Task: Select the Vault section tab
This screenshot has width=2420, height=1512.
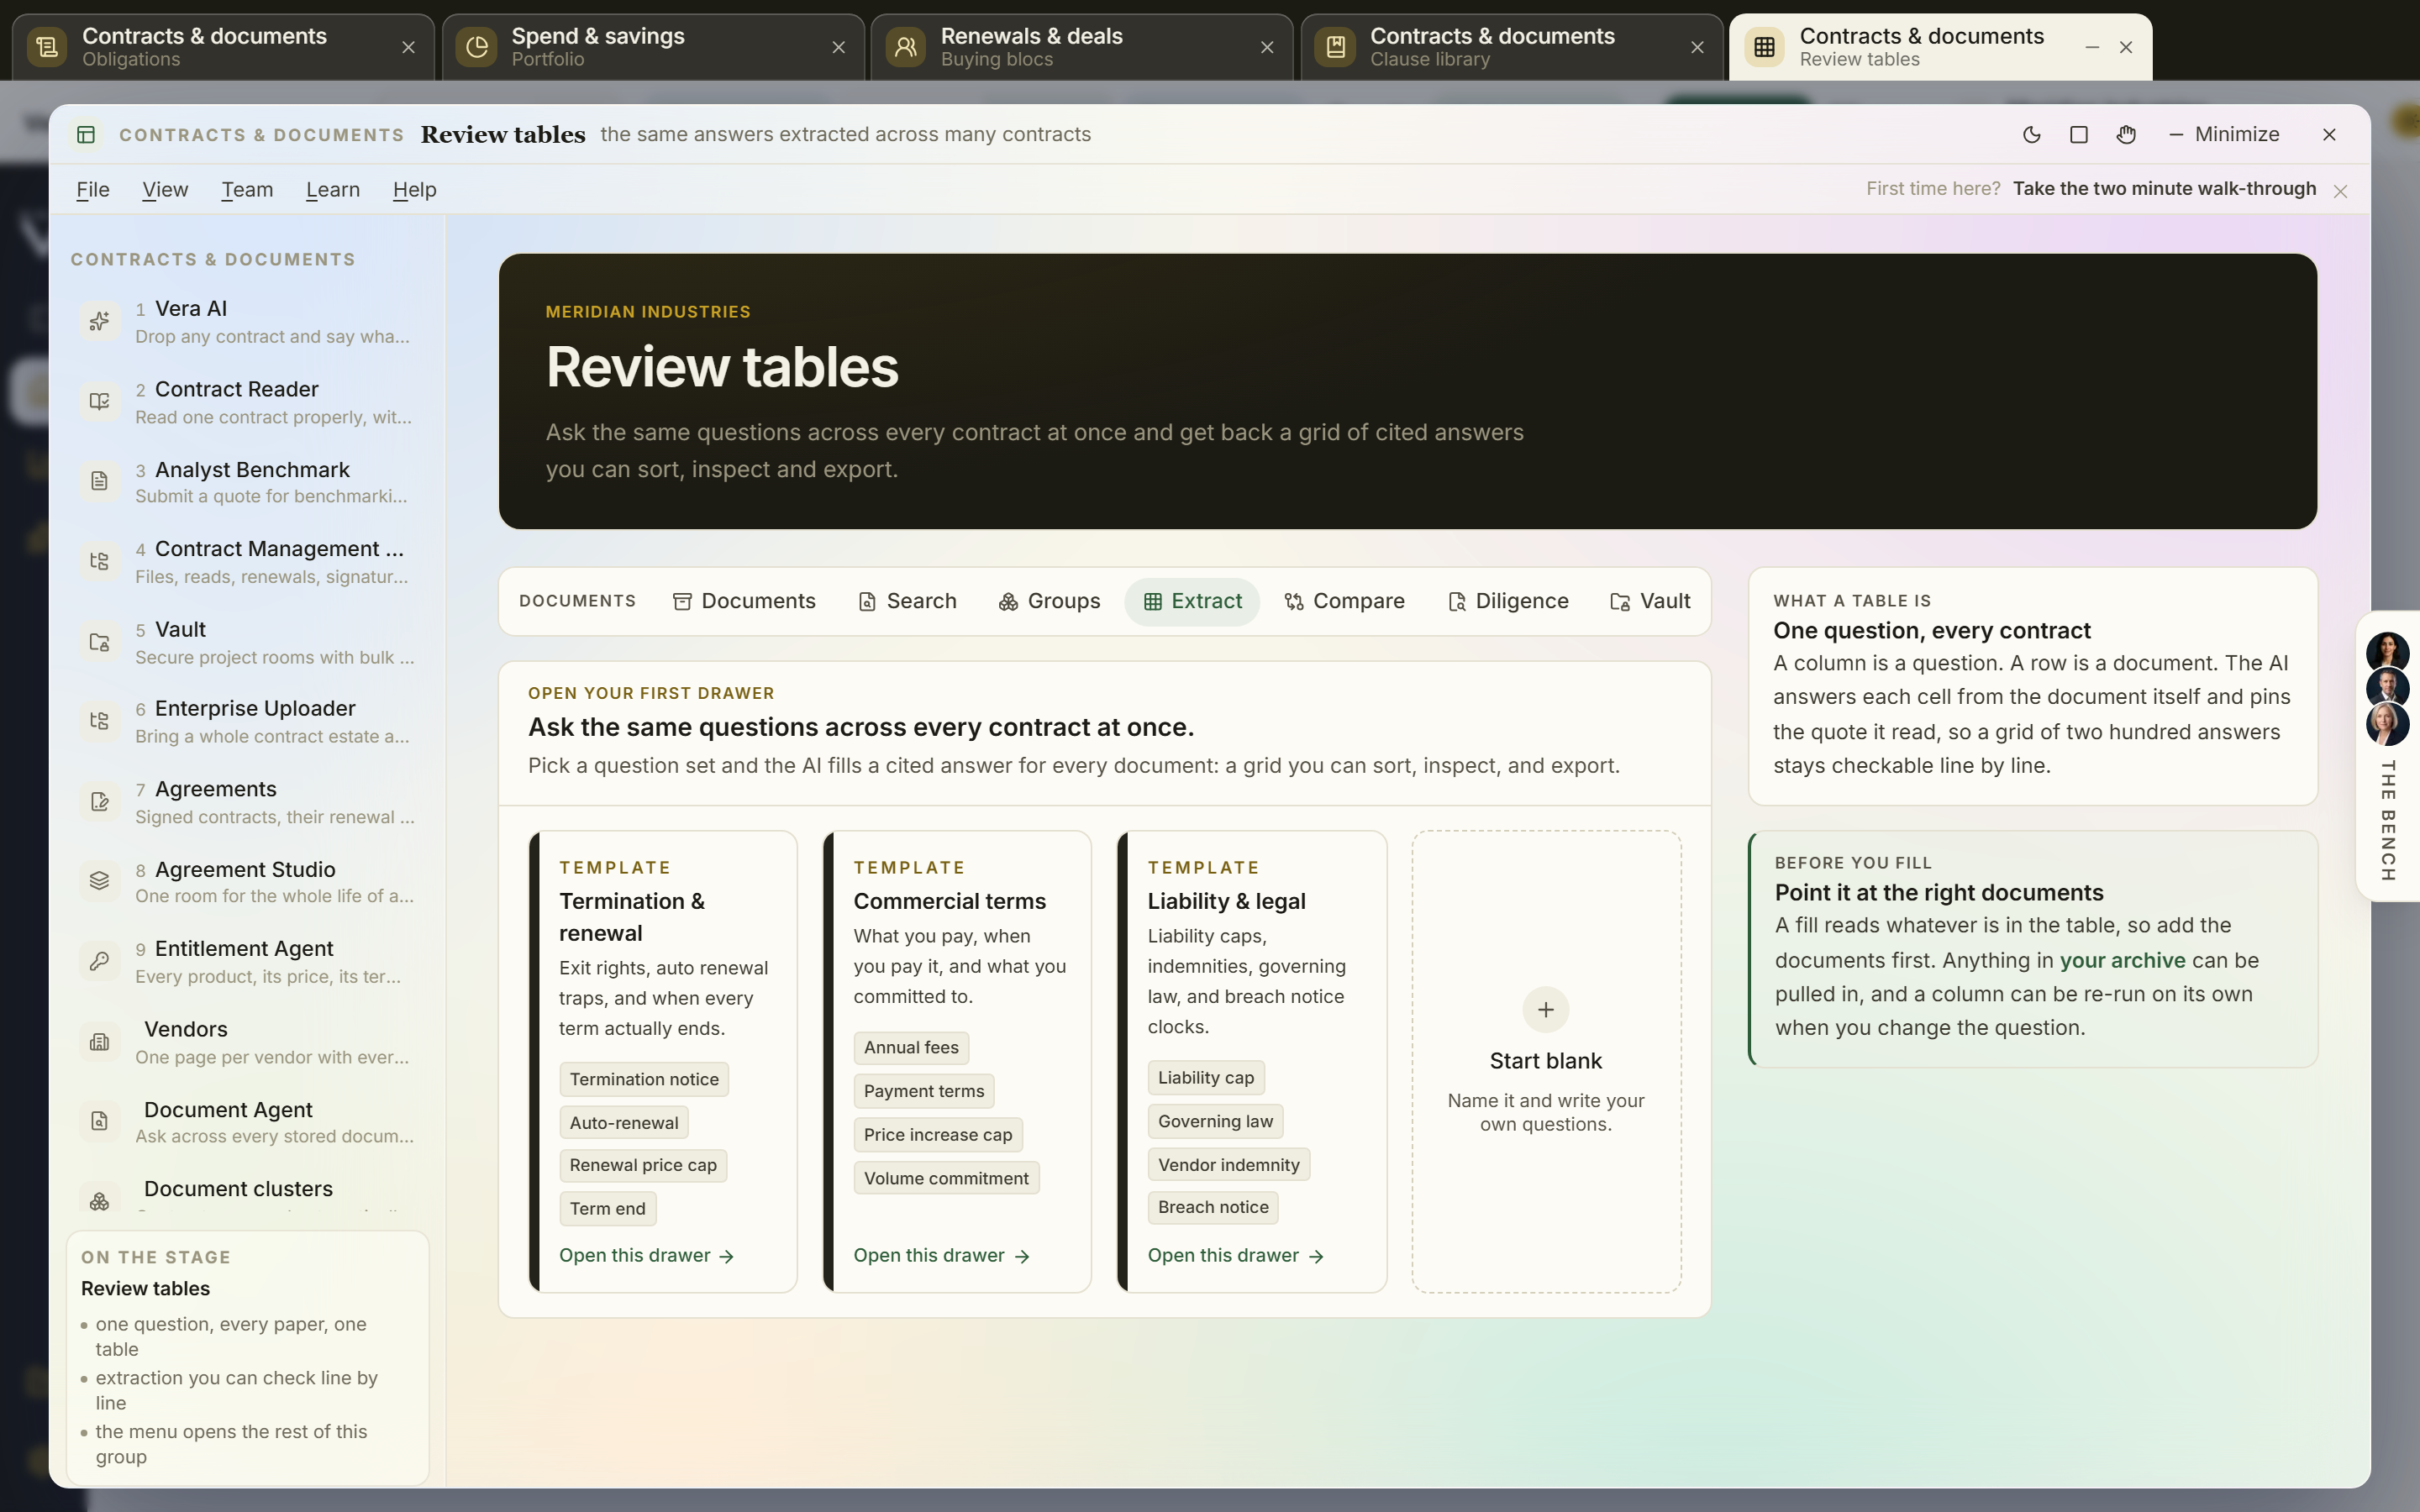Action: (x=1650, y=601)
